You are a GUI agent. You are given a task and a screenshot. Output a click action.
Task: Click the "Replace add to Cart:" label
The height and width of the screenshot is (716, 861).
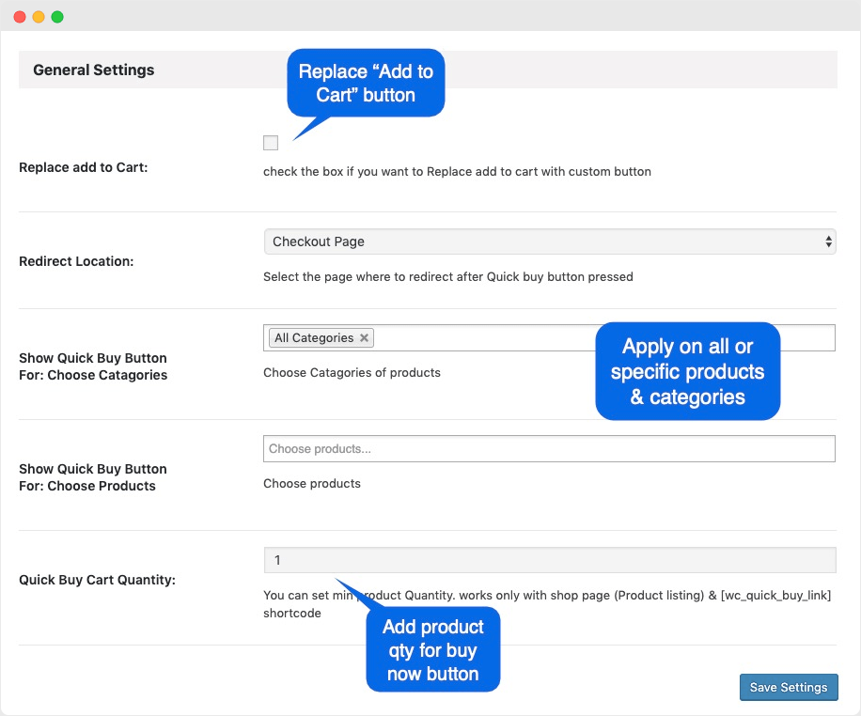[84, 167]
